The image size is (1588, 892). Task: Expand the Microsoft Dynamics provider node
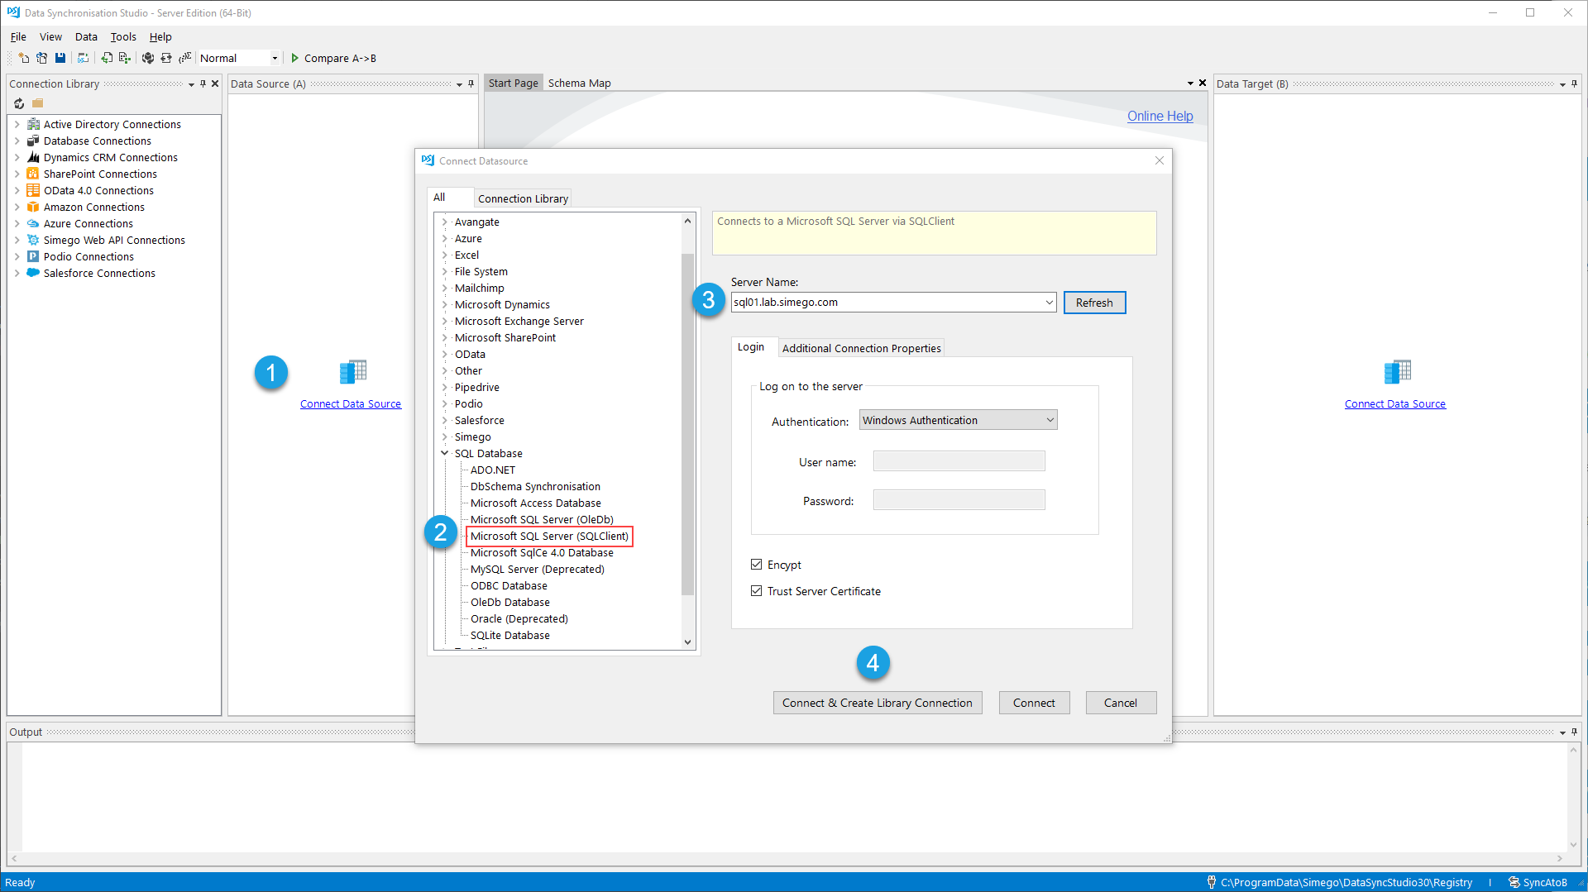(x=444, y=304)
